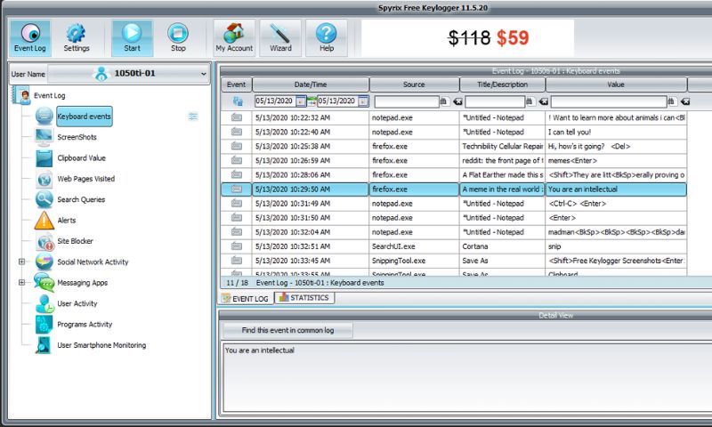Select the '<Ctrl-C> <Enter>' row
The height and width of the screenshot is (427, 712).
454,204
